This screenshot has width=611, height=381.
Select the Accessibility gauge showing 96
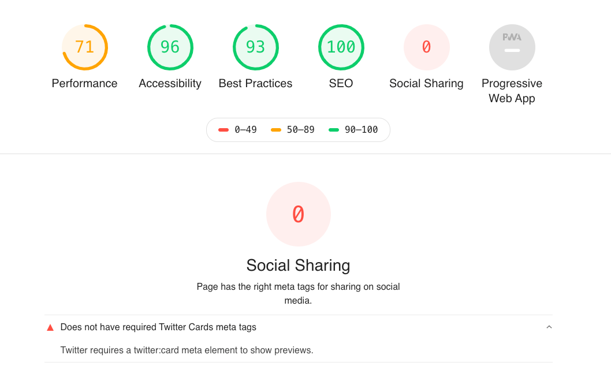(170, 47)
